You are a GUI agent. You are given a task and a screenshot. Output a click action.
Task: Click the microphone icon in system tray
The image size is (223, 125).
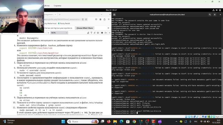(x=190, y=122)
